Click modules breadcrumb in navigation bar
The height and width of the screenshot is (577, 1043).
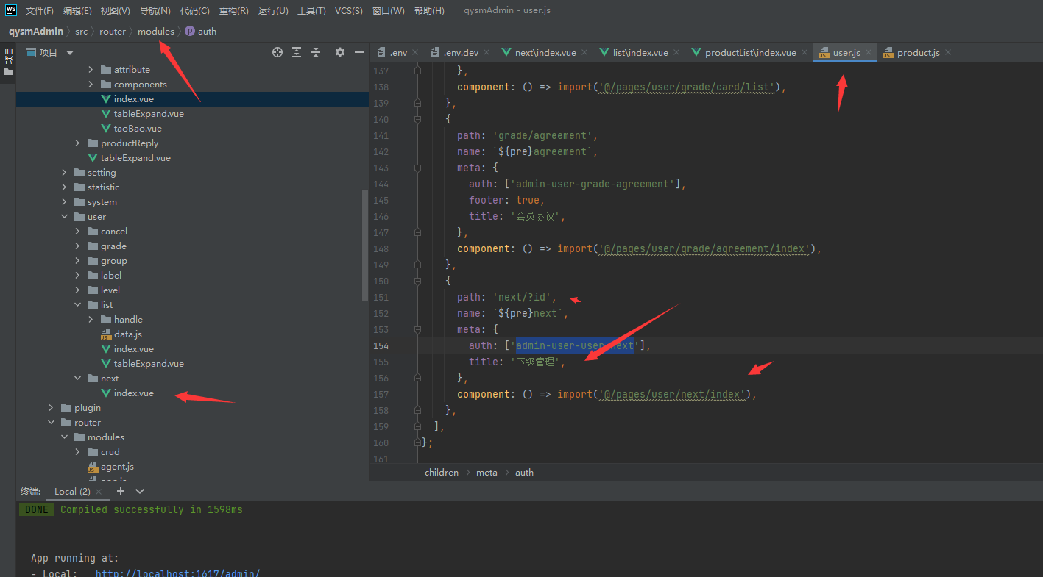click(x=156, y=32)
